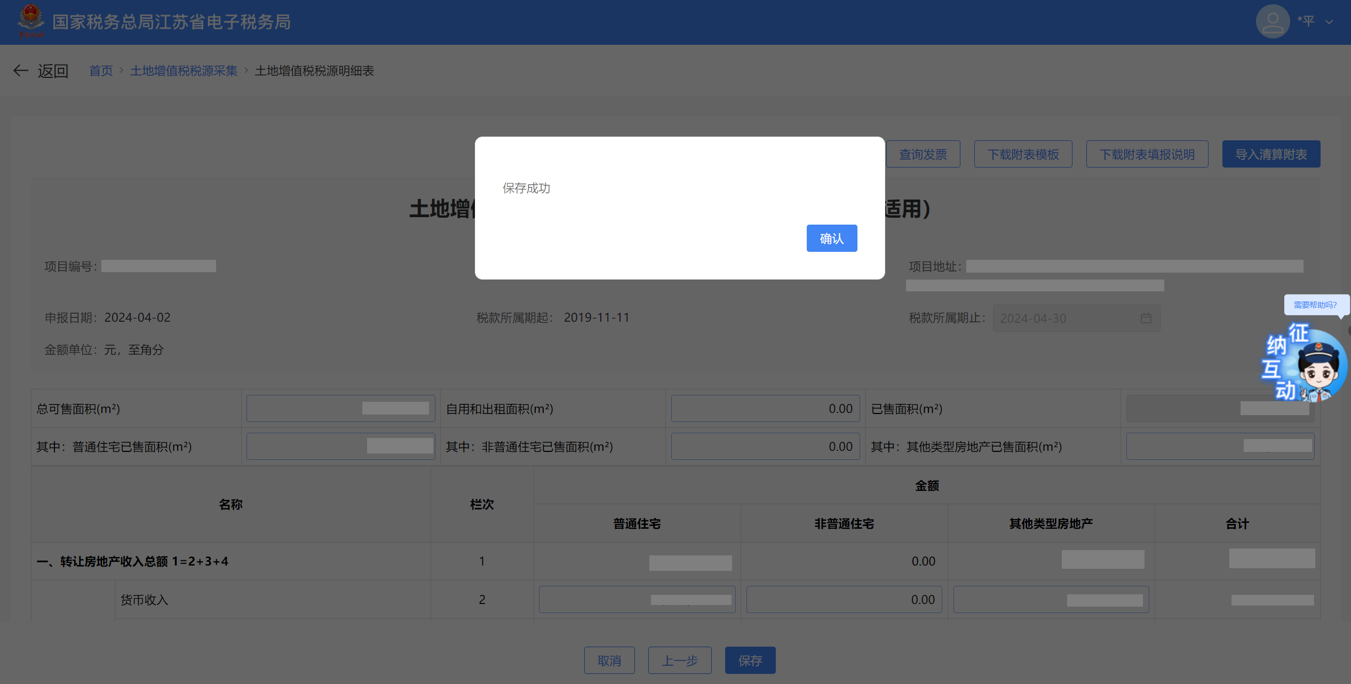1351x684 pixels.
Task: Click the 确认 button in dialog
Action: [x=831, y=238]
